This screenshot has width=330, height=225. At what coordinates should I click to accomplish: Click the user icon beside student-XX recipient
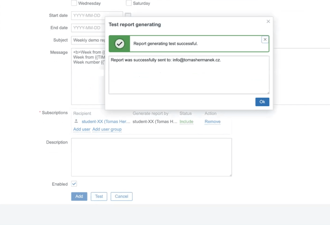[x=76, y=121]
